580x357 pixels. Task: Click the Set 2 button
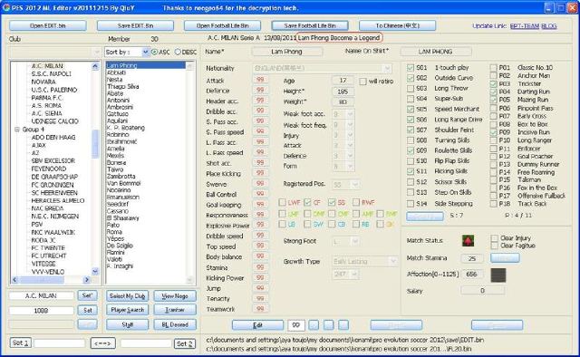pyautogui.click(x=185, y=343)
